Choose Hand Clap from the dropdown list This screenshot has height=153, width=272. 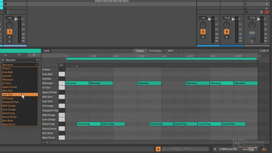pos(20,113)
